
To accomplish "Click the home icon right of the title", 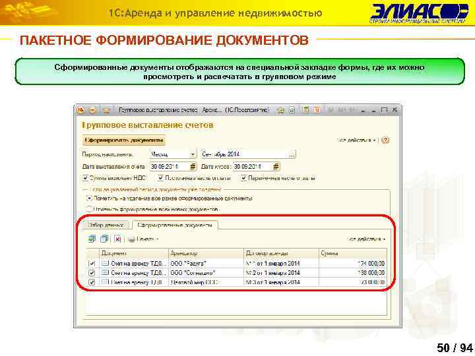I will point(281,110).
